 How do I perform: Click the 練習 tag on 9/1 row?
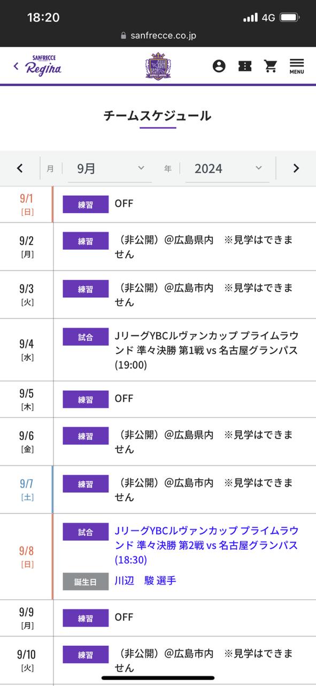(x=86, y=204)
